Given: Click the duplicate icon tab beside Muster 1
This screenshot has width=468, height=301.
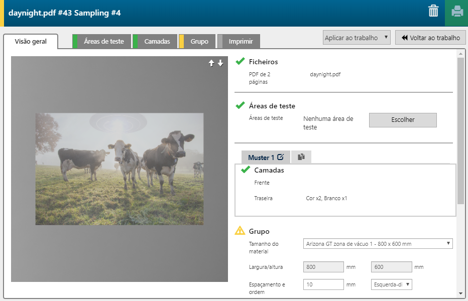Looking at the screenshot, I should (301, 157).
